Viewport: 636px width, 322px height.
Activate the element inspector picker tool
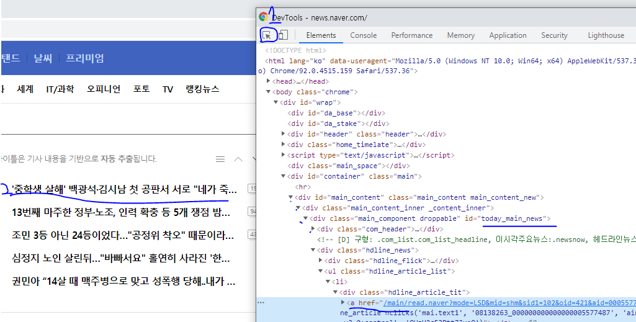(x=267, y=35)
